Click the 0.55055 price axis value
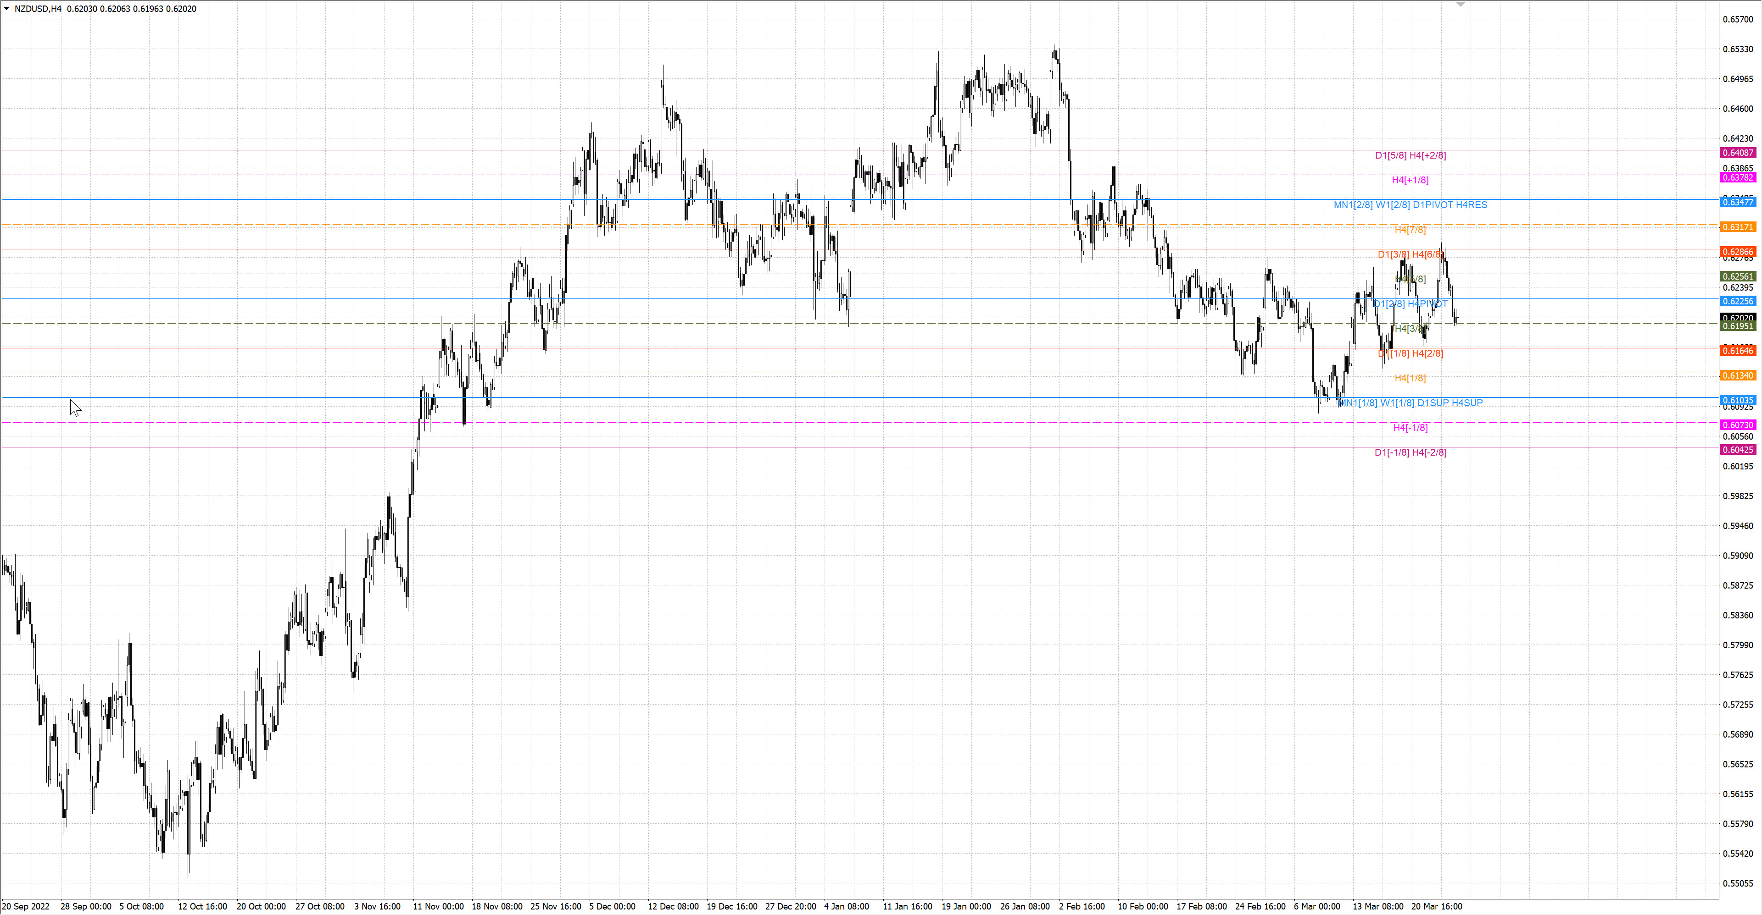 tap(1738, 883)
